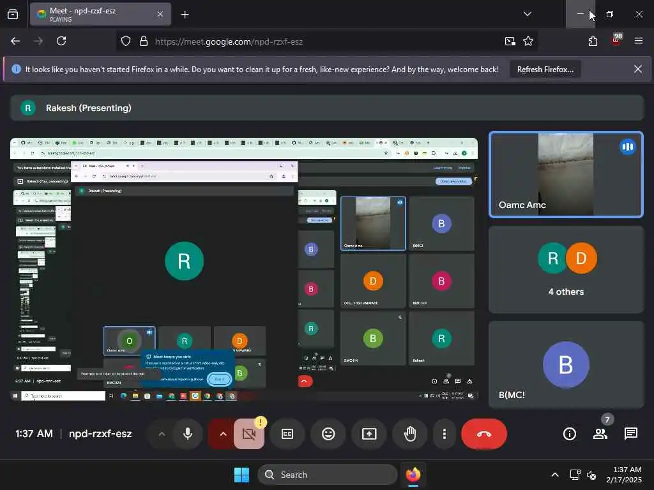The height and width of the screenshot is (490, 654).
Task: Select the Meet - npd-rzxf-esz tab
Action: [x=100, y=14]
